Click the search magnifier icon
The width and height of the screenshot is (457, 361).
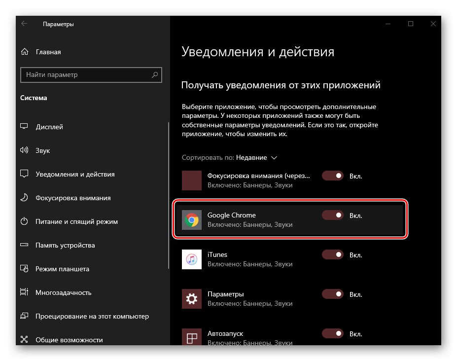click(x=155, y=75)
